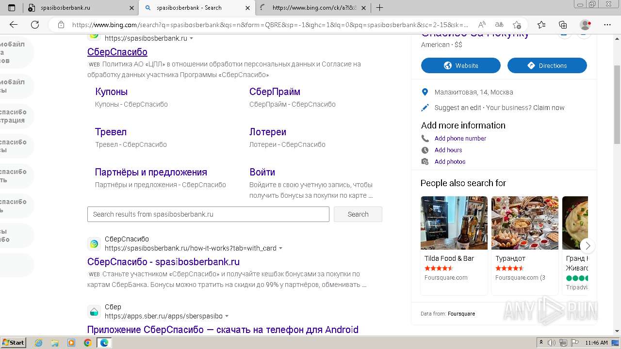Click the map pin icon beside Малахитовая address
The height and width of the screenshot is (349, 621).
pyautogui.click(x=425, y=92)
